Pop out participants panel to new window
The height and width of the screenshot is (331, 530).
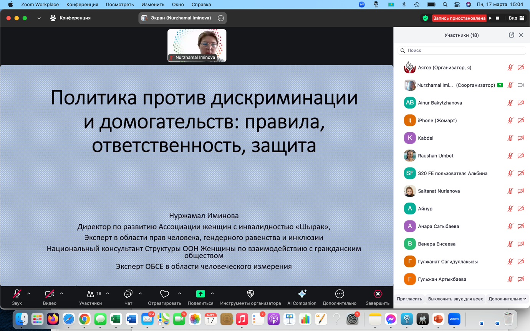click(511, 35)
